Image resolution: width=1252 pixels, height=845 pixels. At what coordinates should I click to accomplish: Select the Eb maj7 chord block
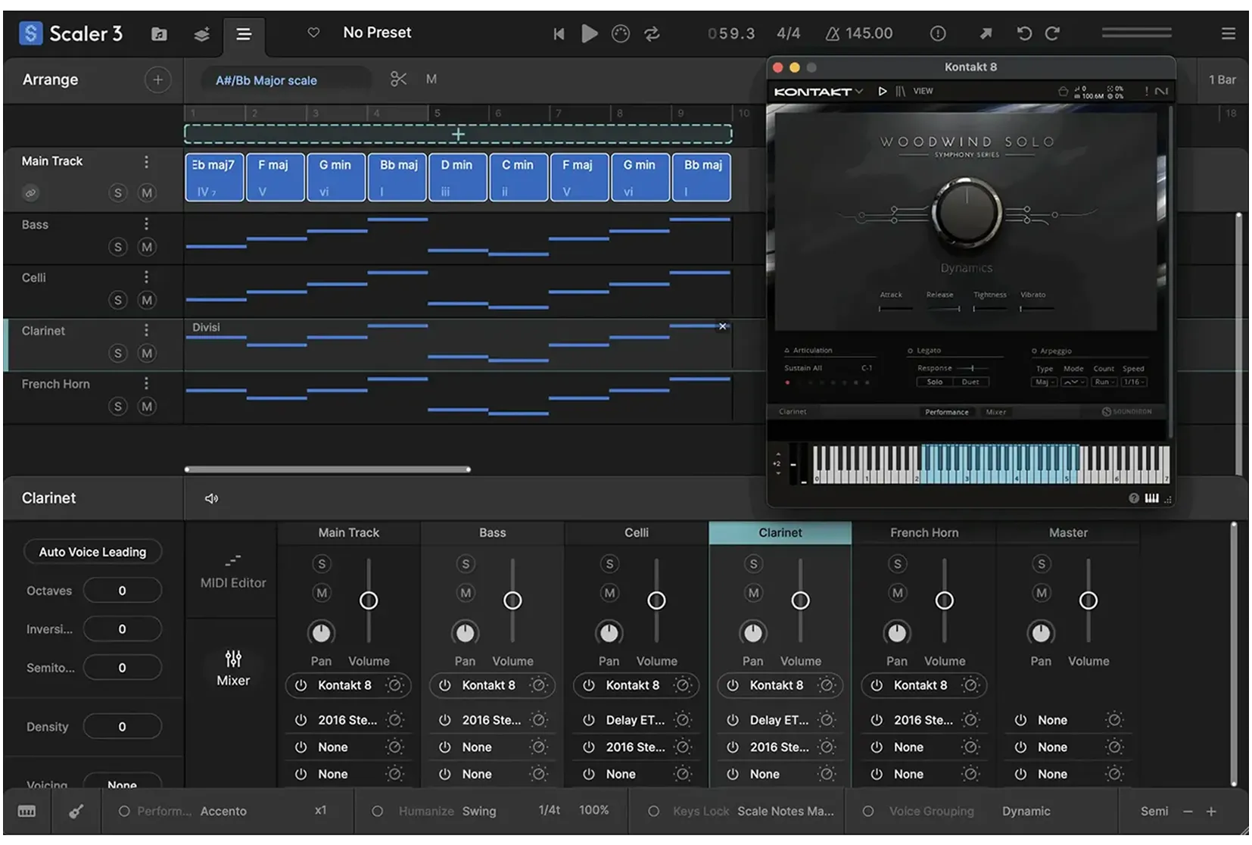click(214, 177)
